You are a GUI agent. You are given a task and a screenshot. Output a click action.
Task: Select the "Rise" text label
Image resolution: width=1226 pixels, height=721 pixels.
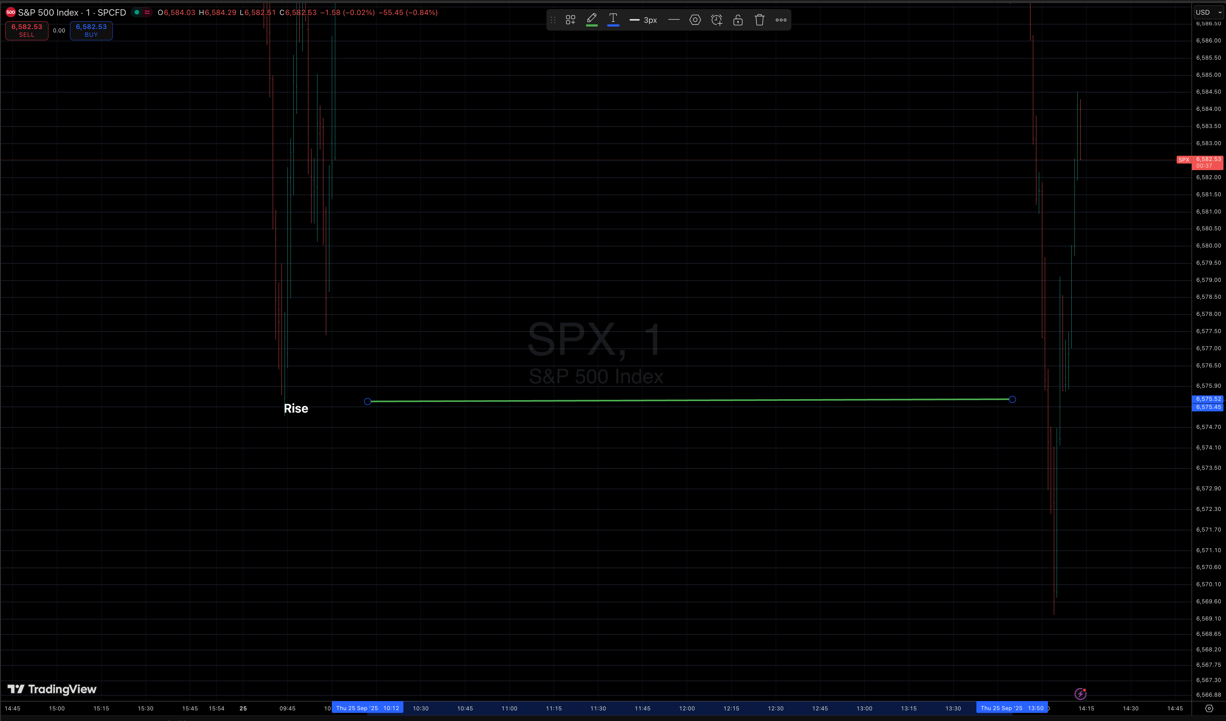click(x=296, y=408)
